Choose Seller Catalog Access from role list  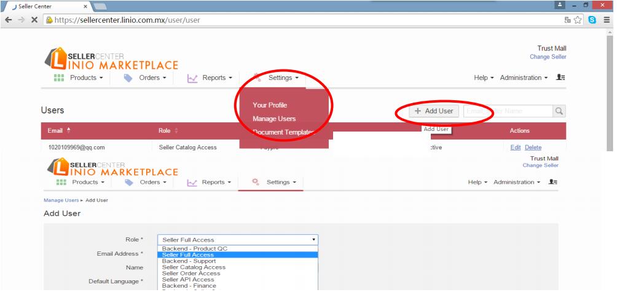coord(194,267)
